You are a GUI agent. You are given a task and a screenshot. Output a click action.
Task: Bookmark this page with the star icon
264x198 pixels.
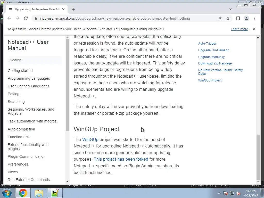[228, 18]
